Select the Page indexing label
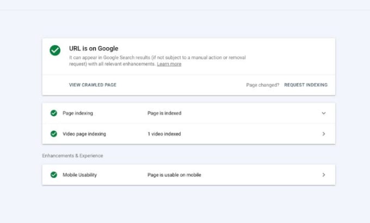This screenshot has height=223, width=370. click(78, 113)
